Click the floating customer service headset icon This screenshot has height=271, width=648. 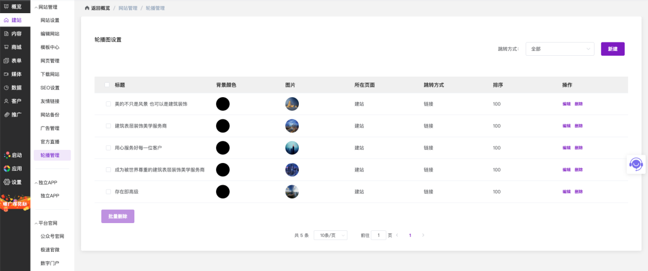pos(635,164)
